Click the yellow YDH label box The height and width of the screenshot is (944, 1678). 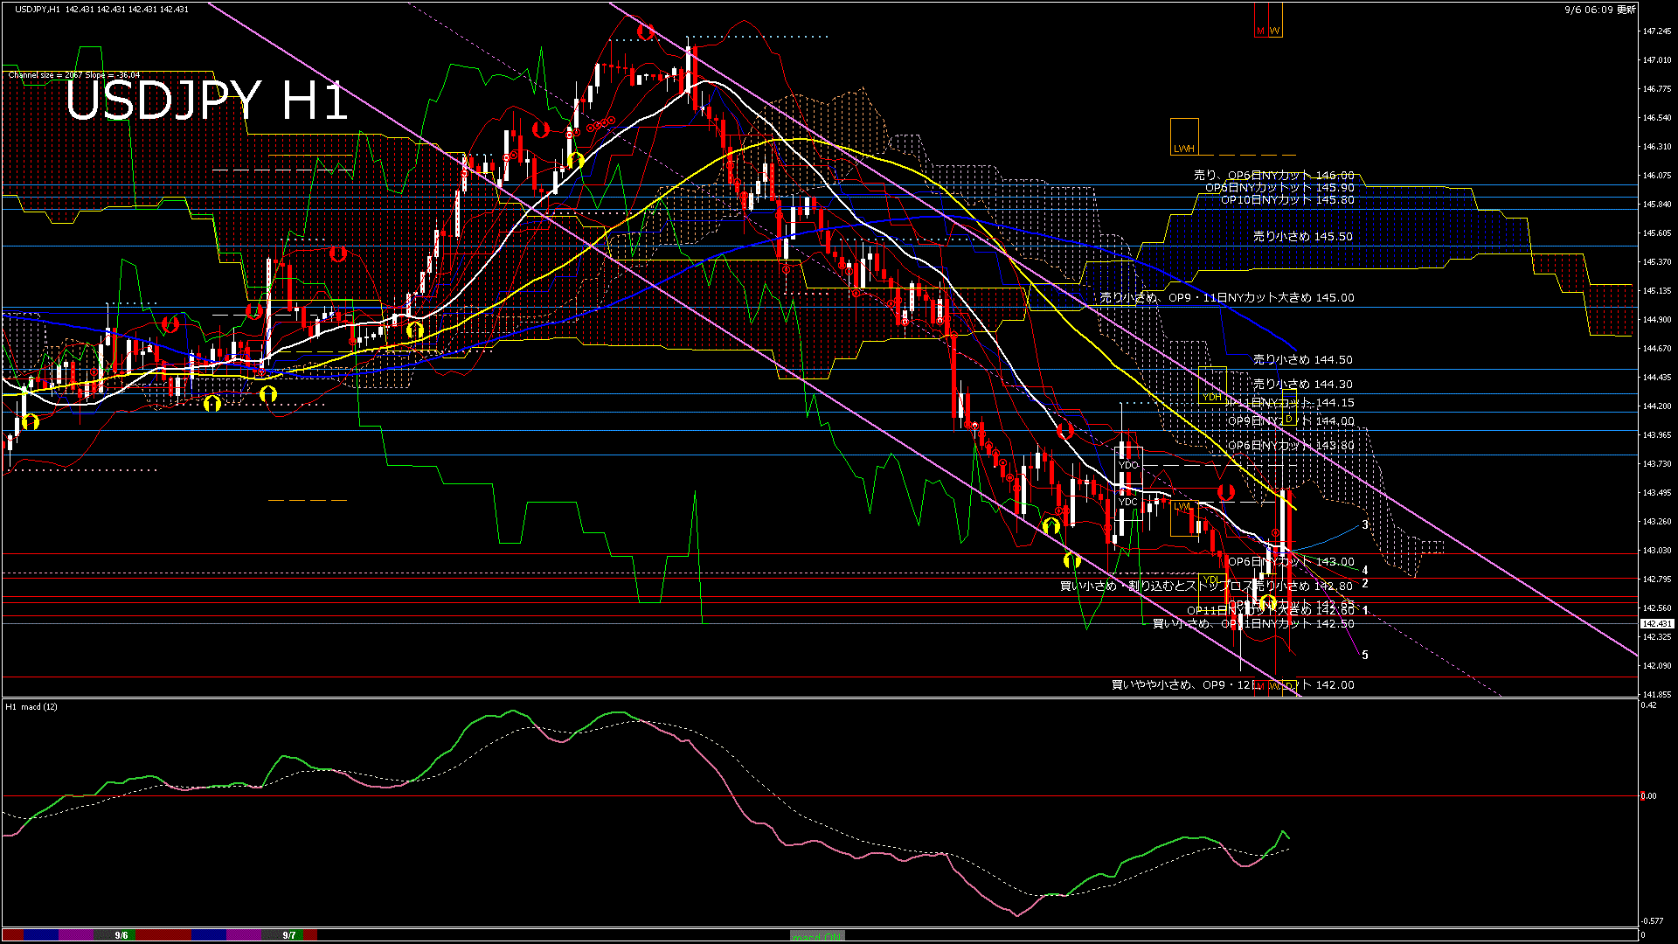point(1211,397)
